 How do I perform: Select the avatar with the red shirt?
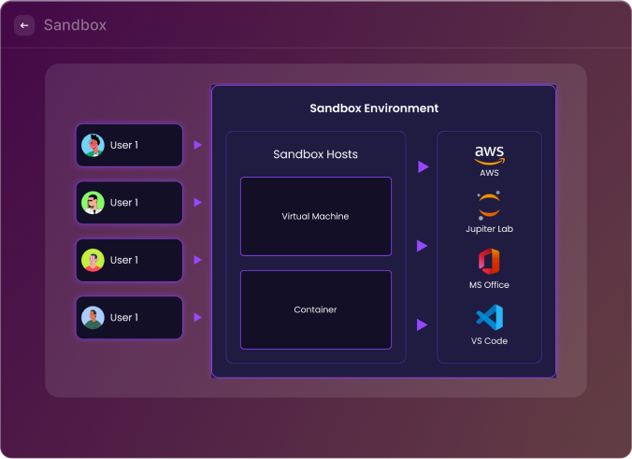(92, 260)
